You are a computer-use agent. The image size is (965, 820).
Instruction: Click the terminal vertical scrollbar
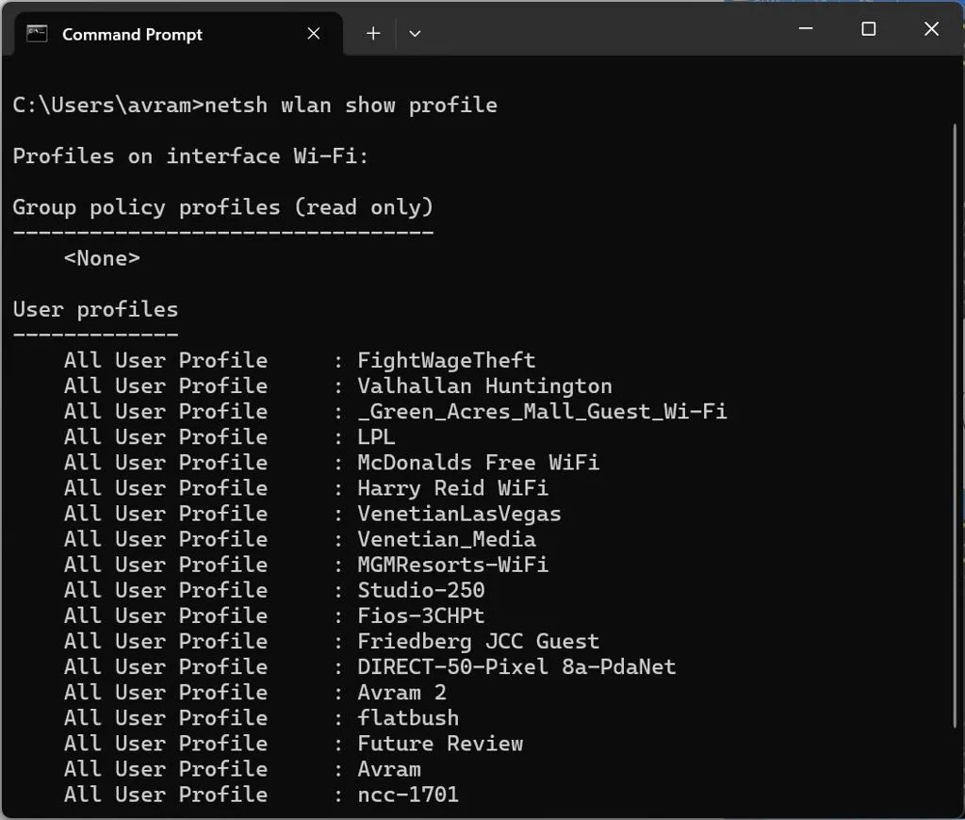[x=955, y=425]
